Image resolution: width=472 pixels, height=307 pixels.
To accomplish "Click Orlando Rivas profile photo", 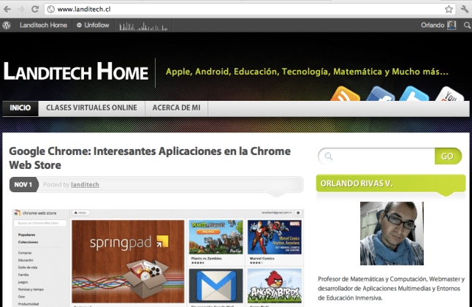I will (x=392, y=234).
